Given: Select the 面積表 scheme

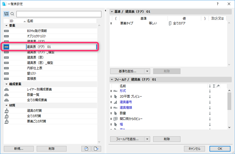Looking at the screenshot, I should 50,79.
